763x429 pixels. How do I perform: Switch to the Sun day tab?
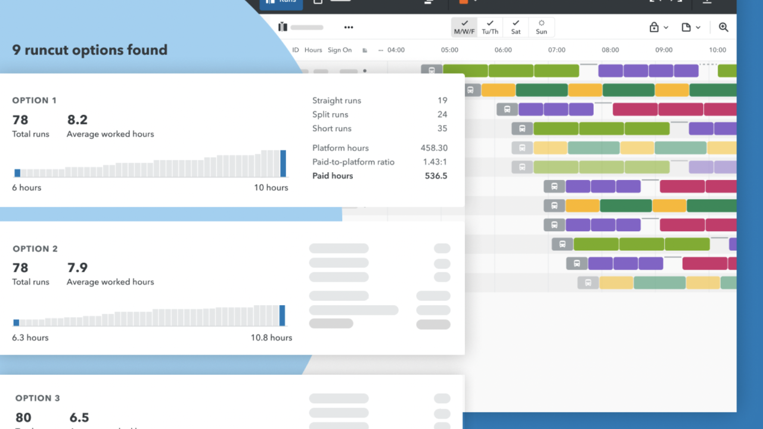[x=541, y=27]
